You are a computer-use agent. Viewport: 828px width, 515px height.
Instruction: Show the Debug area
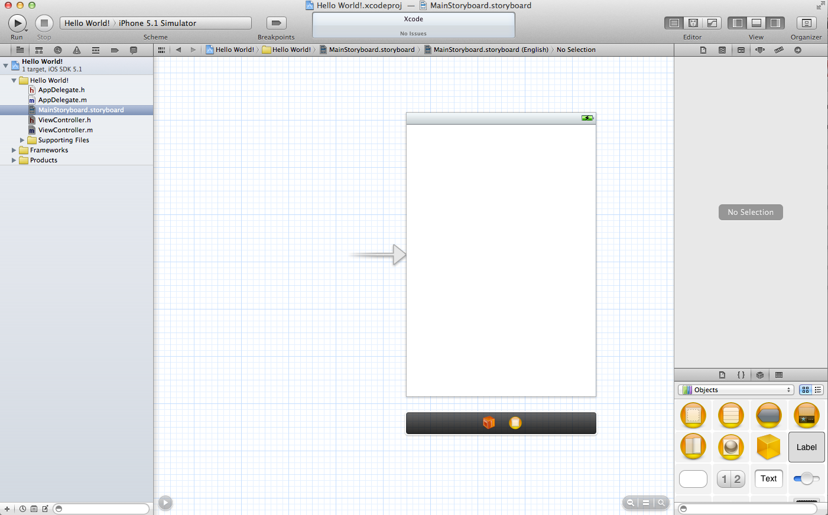click(756, 23)
